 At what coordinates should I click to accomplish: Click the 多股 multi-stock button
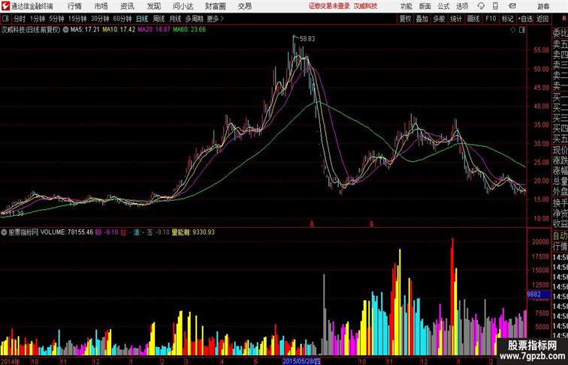coord(439,19)
